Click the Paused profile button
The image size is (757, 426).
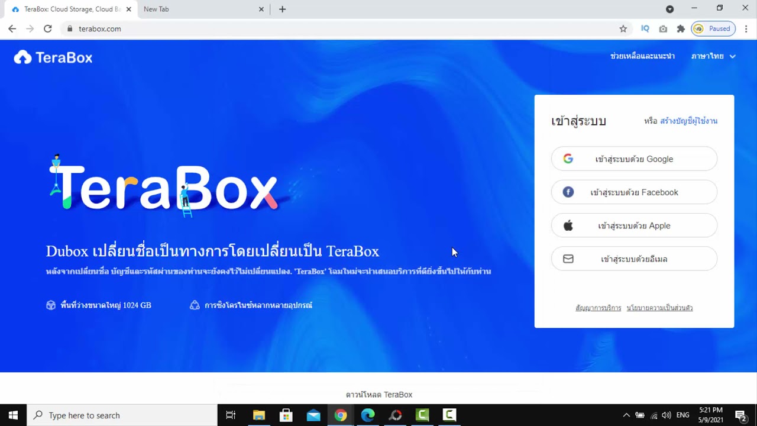(713, 28)
